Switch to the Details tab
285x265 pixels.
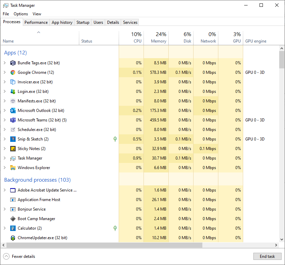click(x=113, y=22)
